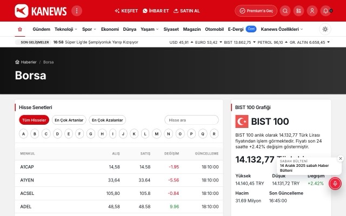346x216 pixels.
Task: Open the apps grid icon in header
Action: coord(298,11)
